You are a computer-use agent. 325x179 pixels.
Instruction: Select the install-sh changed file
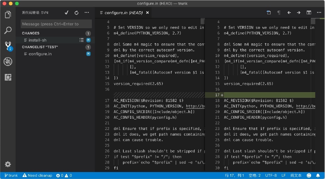point(37,40)
